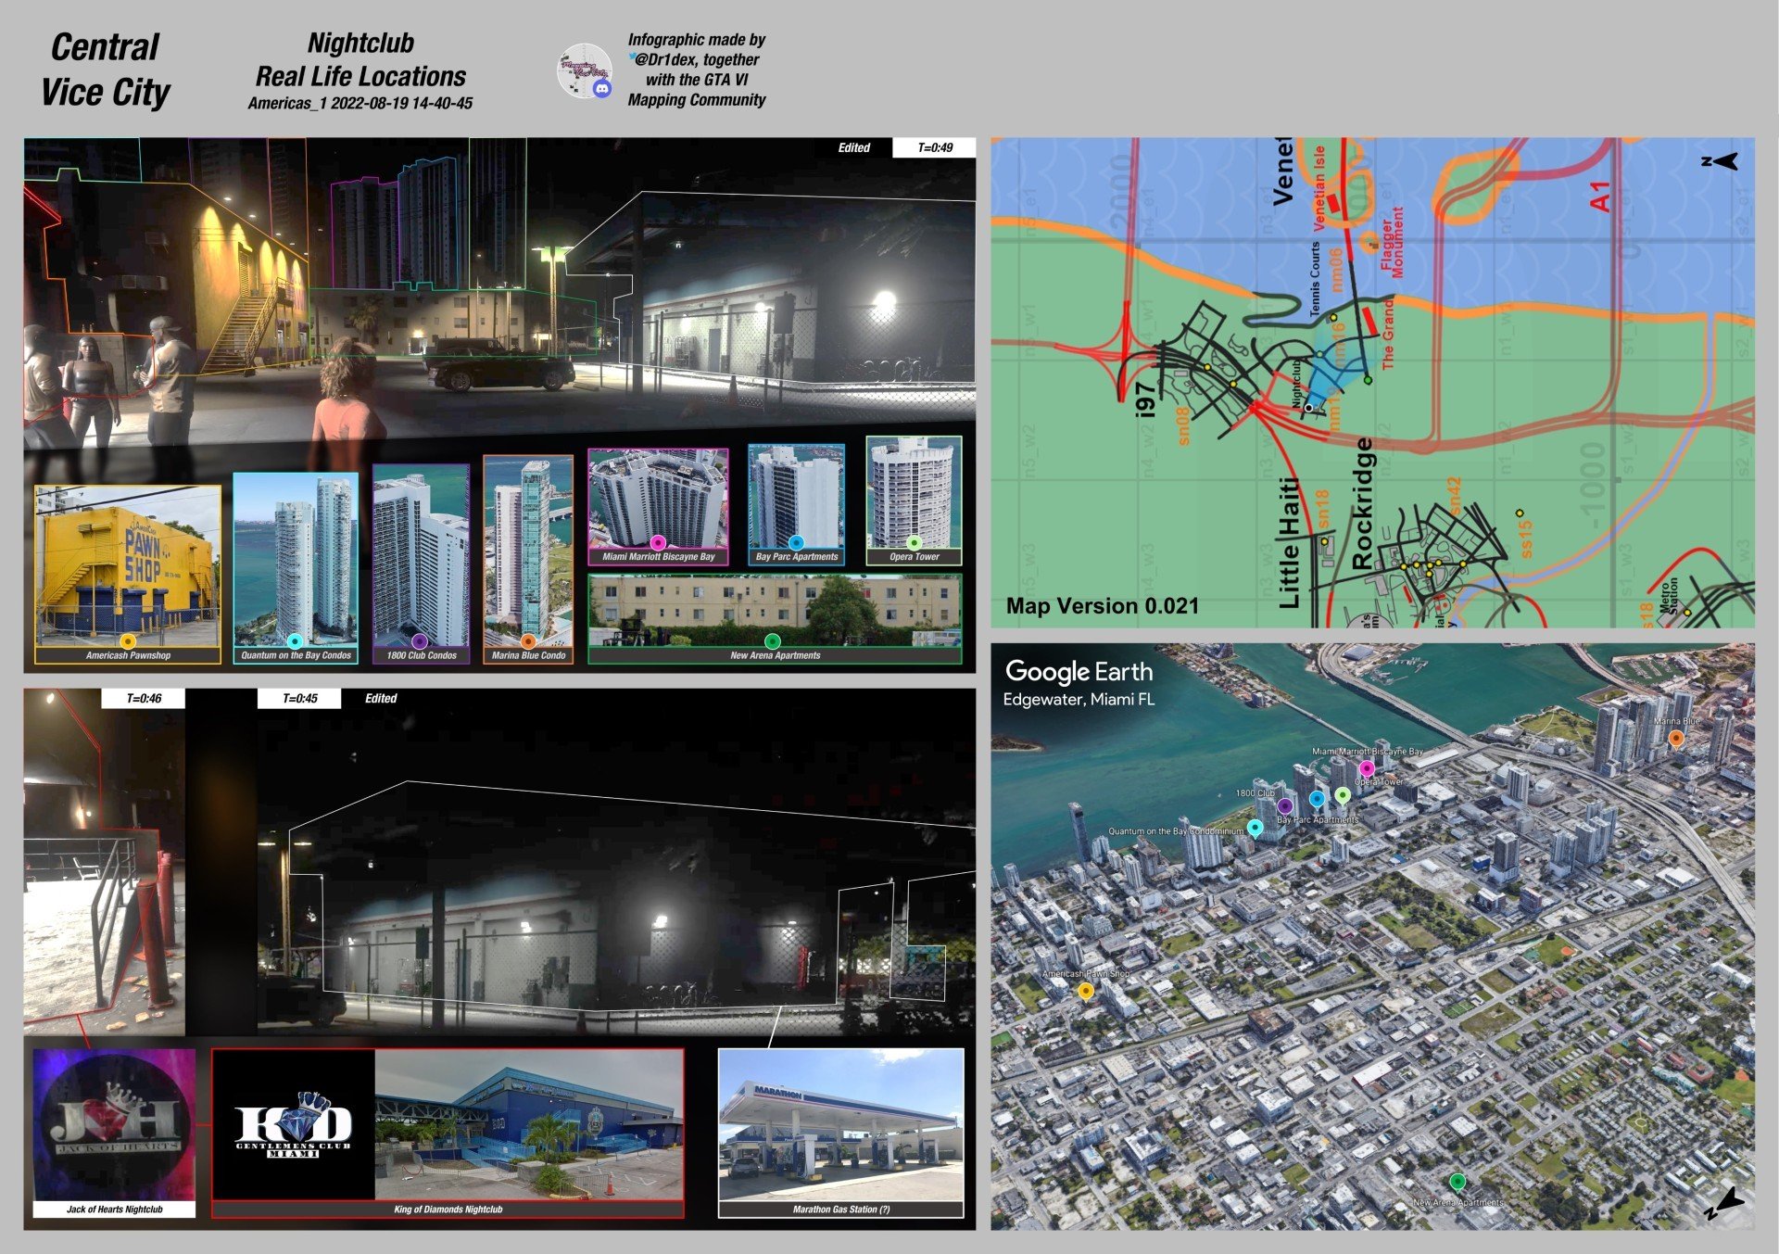The height and width of the screenshot is (1254, 1779).
Task: Click cyan marker dot on Quantum Condos photo
Action: (295, 640)
